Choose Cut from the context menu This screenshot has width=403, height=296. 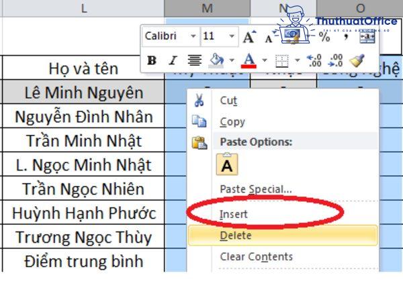point(283,101)
